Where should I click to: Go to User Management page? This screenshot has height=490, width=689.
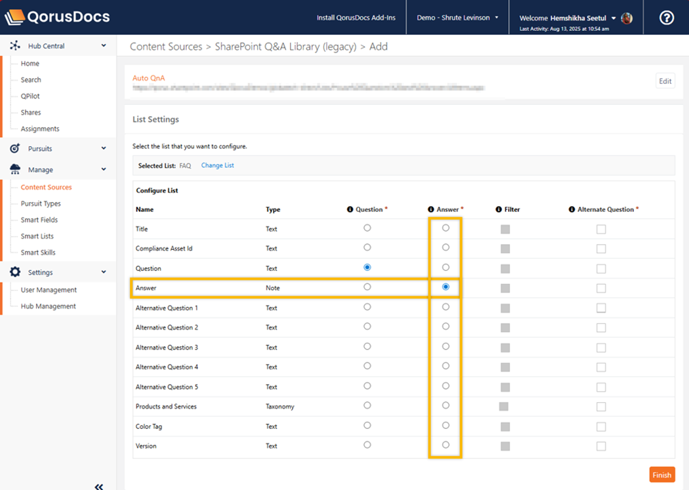49,290
